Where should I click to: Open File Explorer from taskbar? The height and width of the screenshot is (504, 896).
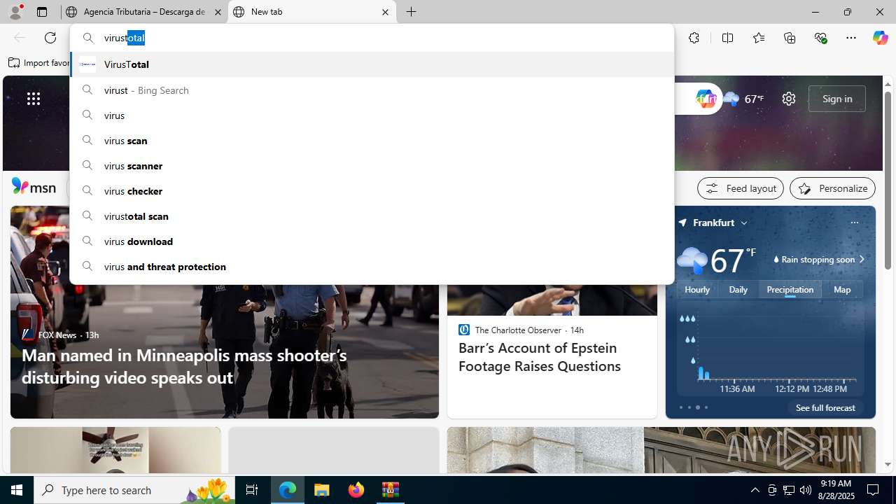click(x=322, y=490)
